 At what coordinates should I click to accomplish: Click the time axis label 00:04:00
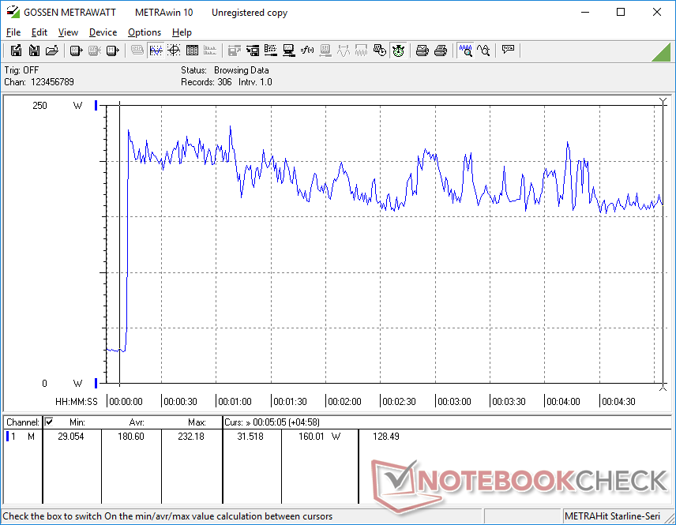click(x=563, y=402)
